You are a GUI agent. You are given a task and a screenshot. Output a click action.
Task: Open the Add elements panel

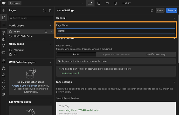[4, 11]
